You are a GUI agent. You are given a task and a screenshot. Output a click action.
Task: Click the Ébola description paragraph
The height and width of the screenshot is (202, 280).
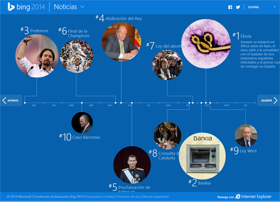pos(260,54)
